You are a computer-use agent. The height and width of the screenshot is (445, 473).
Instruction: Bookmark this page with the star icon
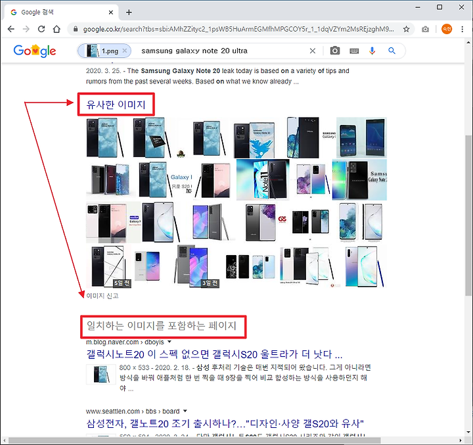(407, 29)
